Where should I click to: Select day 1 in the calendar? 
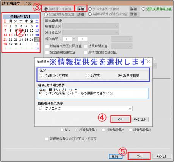coord(11,26)
